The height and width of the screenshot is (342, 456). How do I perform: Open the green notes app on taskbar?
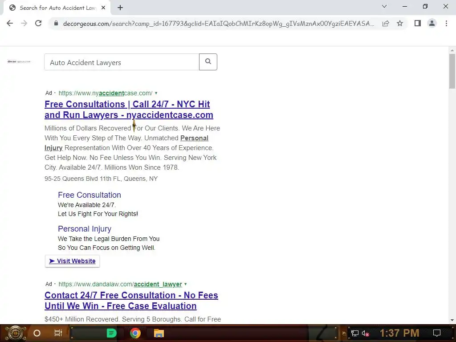point(111,333)
